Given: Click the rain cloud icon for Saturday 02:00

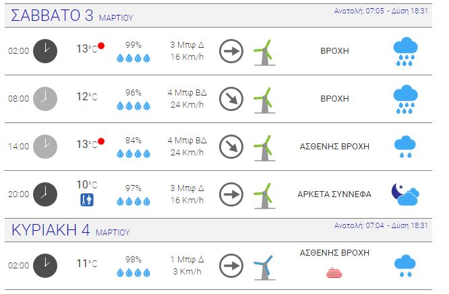Looking at the screenshot, I should [x=405, y=51].
